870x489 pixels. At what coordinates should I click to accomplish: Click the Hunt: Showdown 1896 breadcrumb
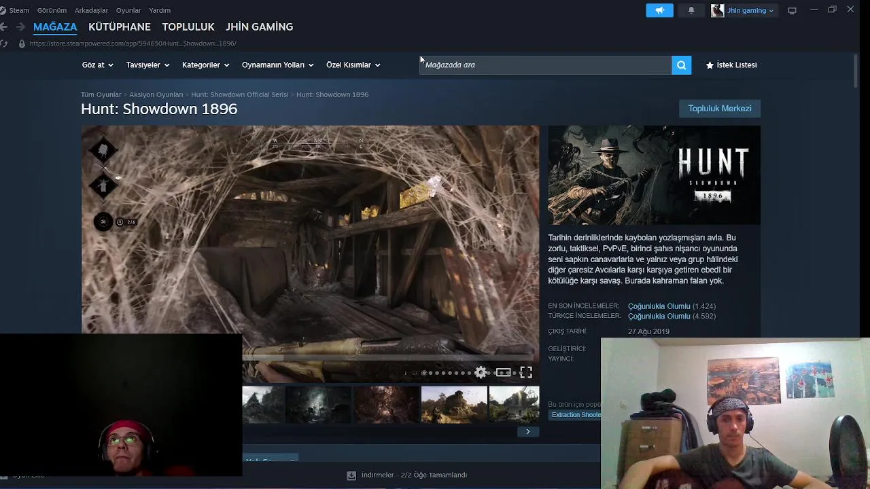[332, 94]
